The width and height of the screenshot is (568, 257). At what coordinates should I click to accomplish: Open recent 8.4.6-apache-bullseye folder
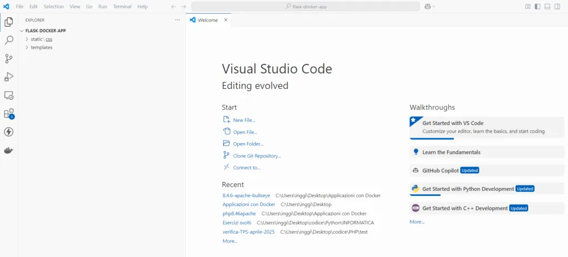point(246,195)
